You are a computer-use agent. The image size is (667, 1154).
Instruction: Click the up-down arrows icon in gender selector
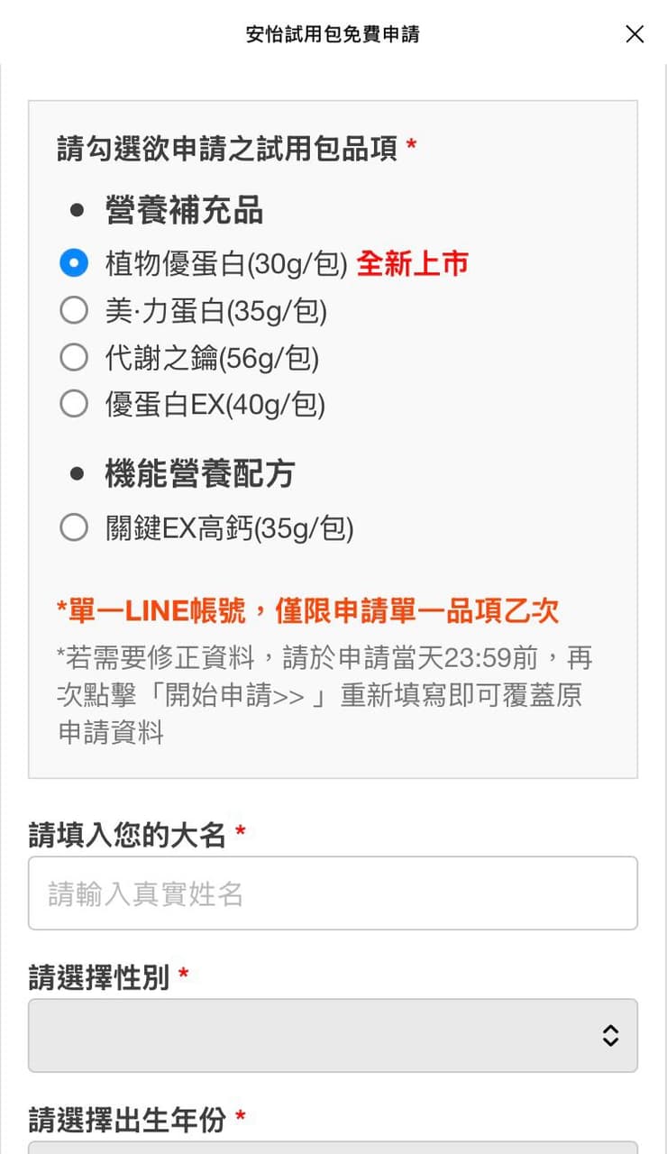pyautogui.click(x=610, y=1035)
